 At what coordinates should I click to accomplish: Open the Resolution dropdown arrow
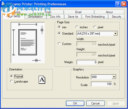[114, 77]
